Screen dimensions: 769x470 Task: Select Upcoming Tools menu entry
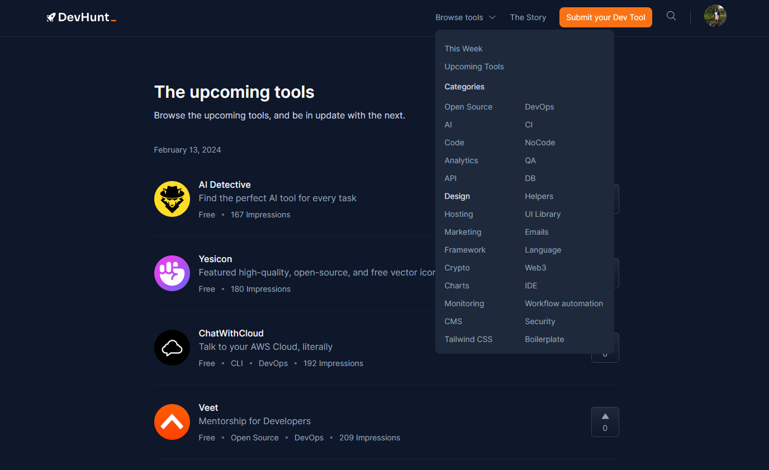(x=474, y=67)
